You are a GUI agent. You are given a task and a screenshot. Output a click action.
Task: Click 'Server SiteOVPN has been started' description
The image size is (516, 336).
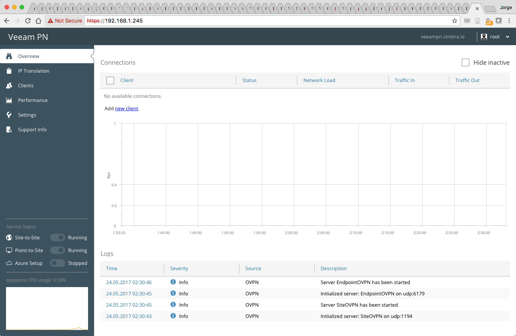[359, 305]
